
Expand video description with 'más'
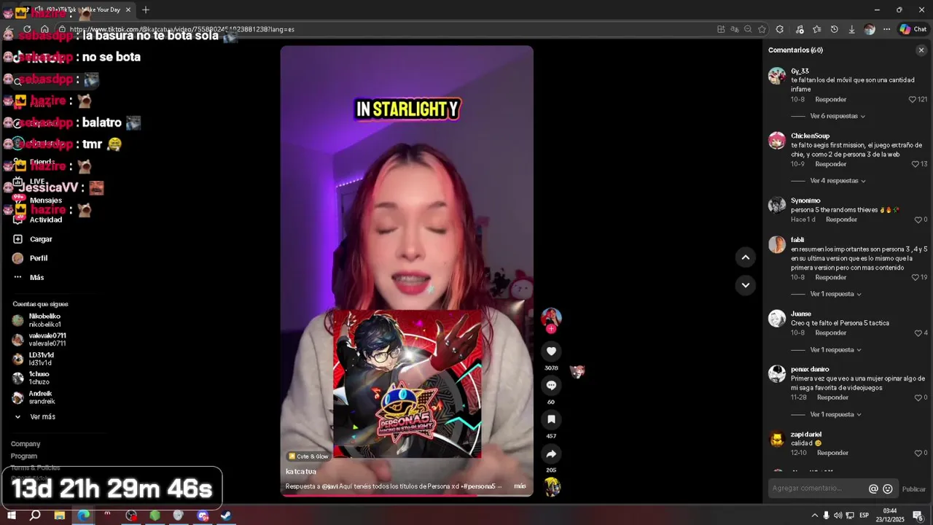click(x=520, y=486)
